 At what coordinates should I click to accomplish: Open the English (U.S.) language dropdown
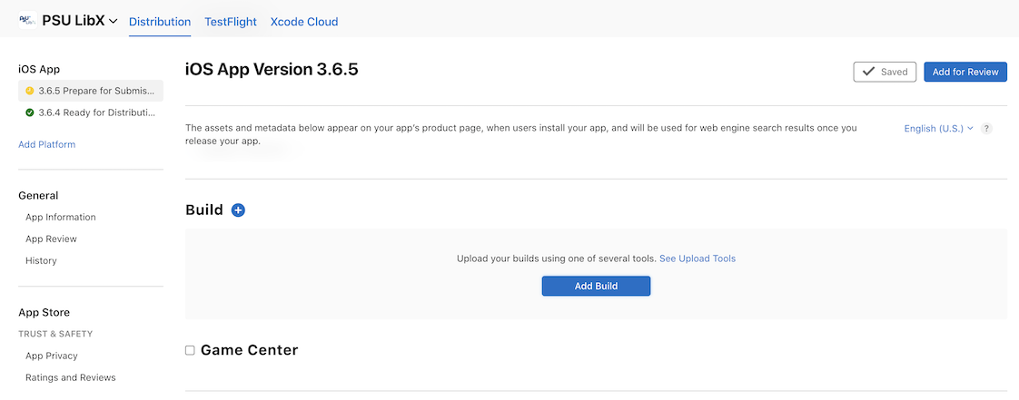[x=938, y=129]
